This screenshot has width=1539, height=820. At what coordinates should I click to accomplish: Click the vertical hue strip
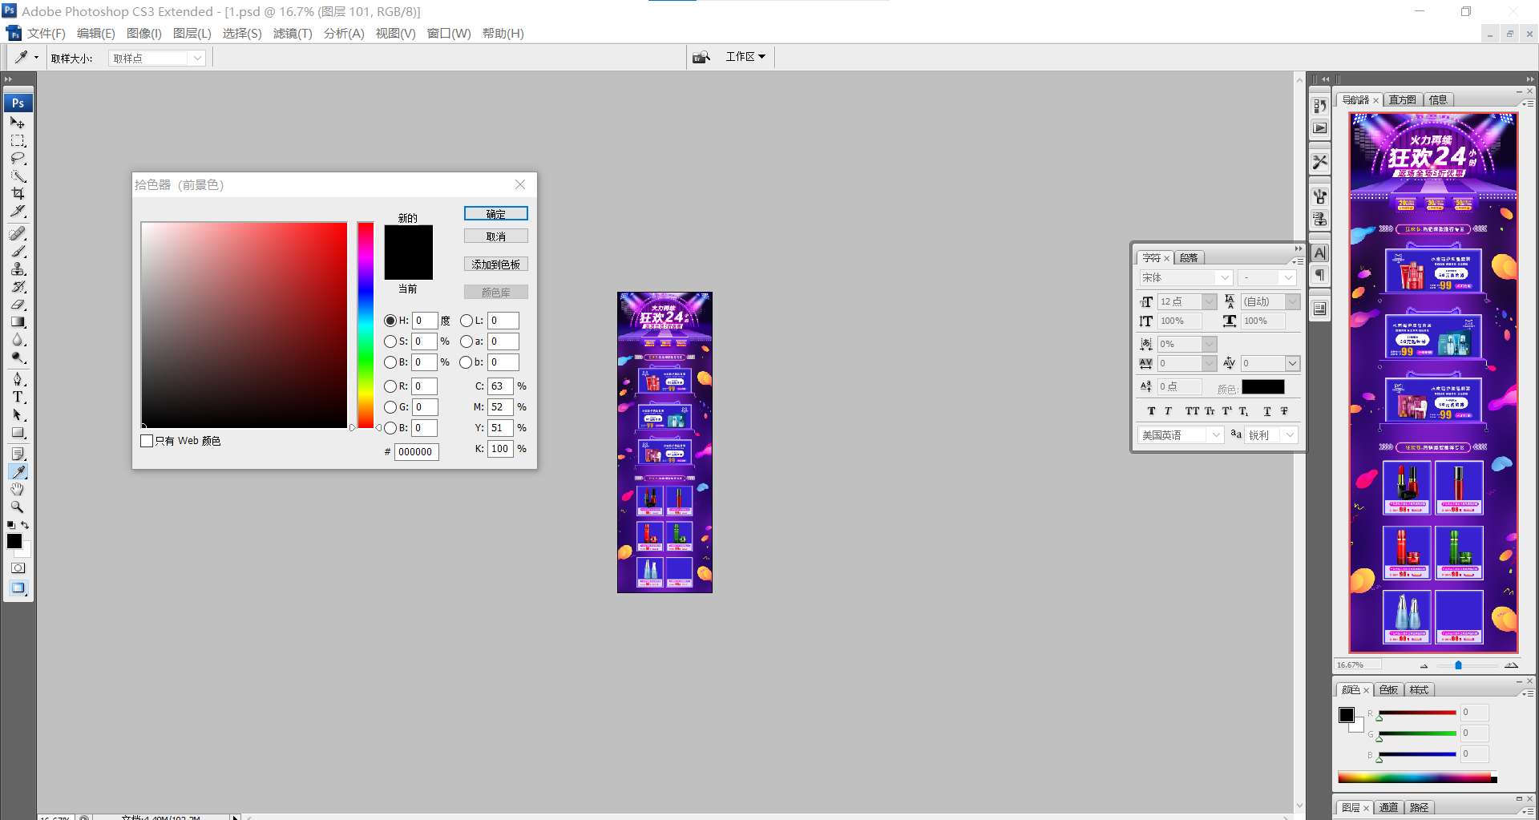click(x=366, y=325)
